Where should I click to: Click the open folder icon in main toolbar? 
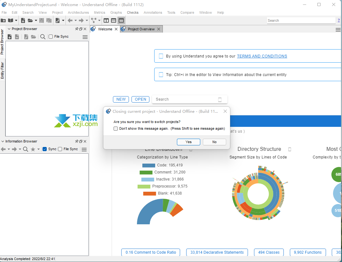coord(30,20)
